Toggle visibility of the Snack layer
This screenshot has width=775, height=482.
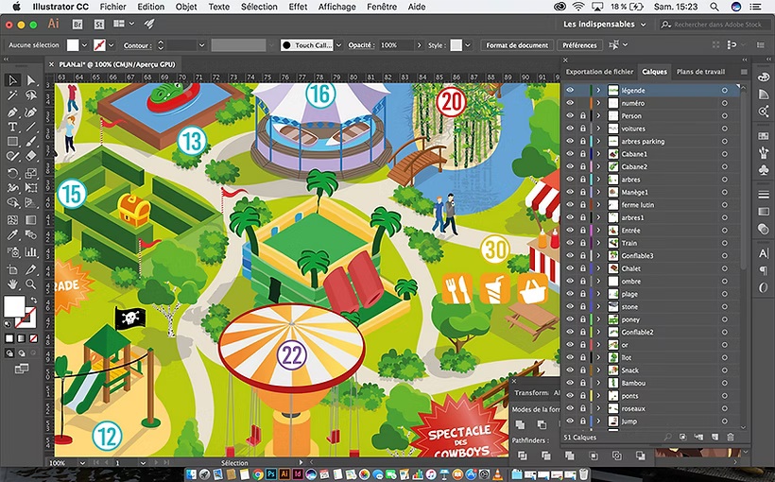coord(570,370)
